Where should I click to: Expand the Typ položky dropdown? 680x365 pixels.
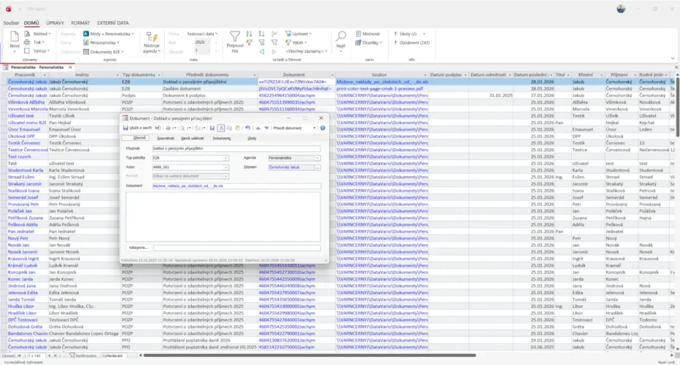pos(226,158)
